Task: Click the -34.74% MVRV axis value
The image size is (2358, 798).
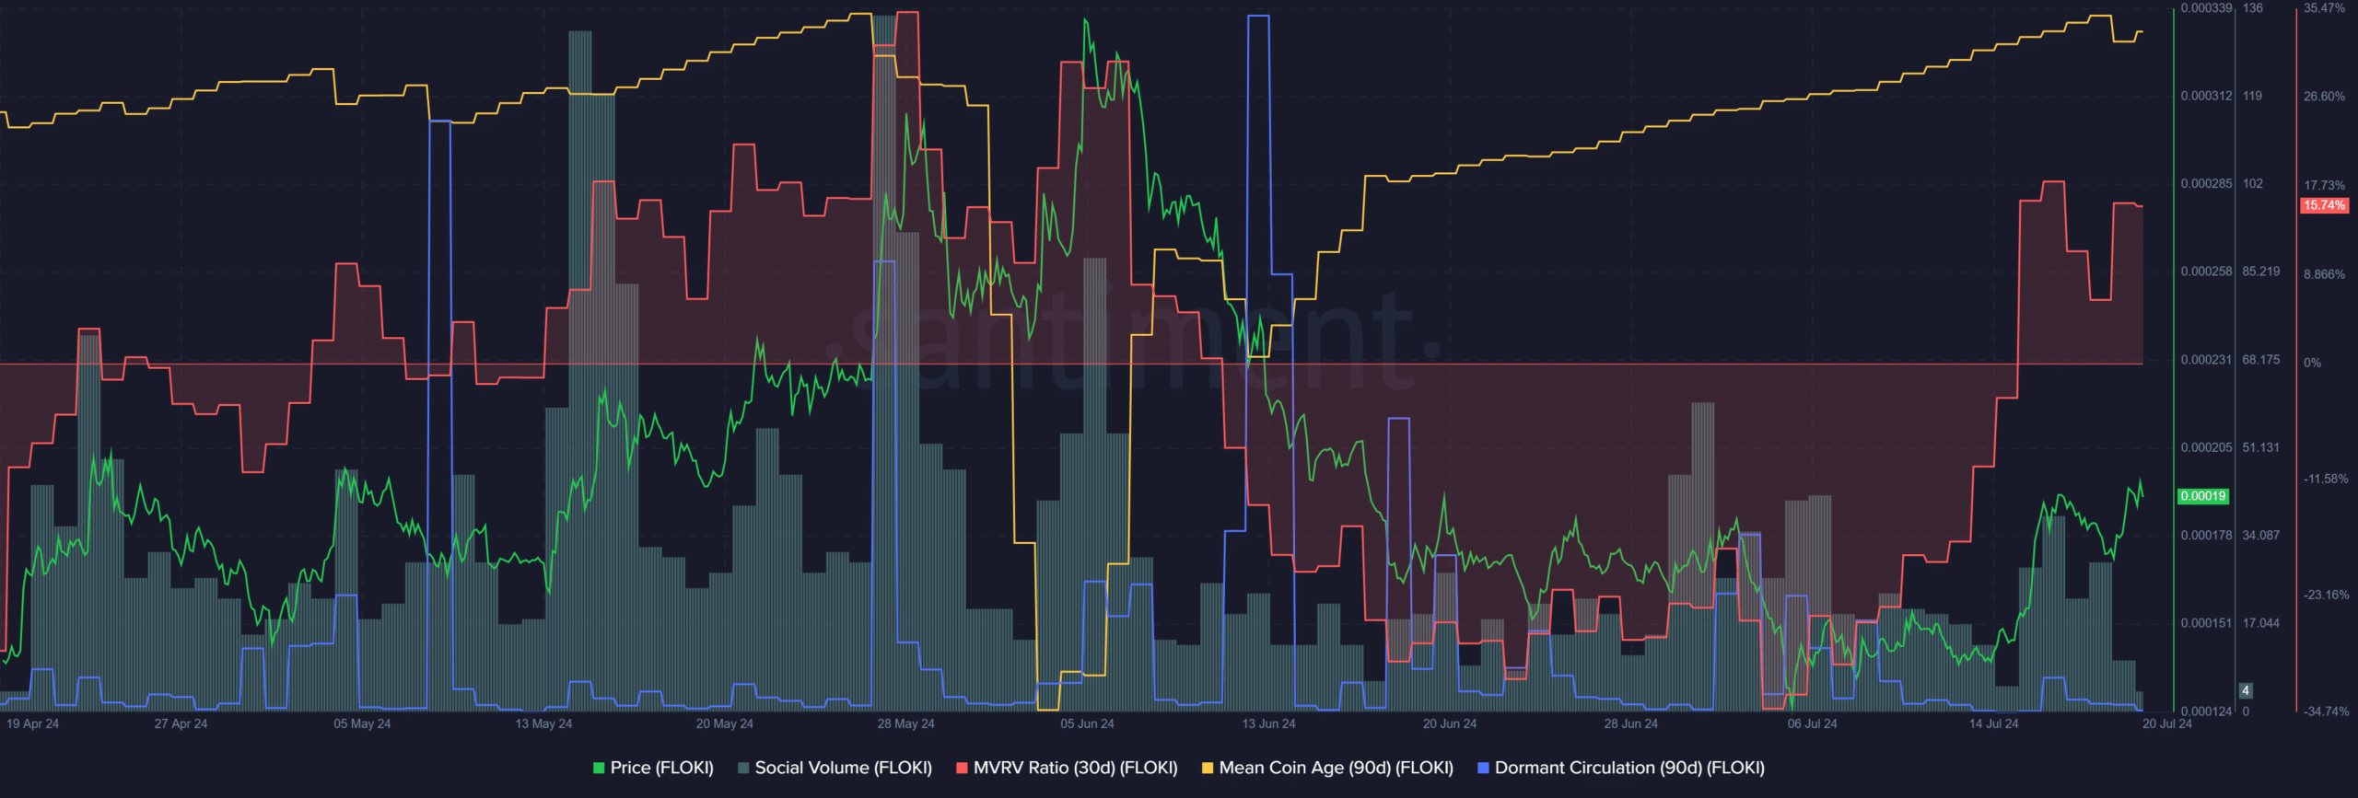Action: pos(2326,711)
